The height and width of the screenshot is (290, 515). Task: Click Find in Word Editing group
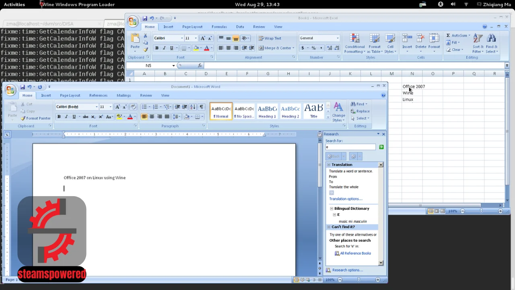(x=359, y=104)
